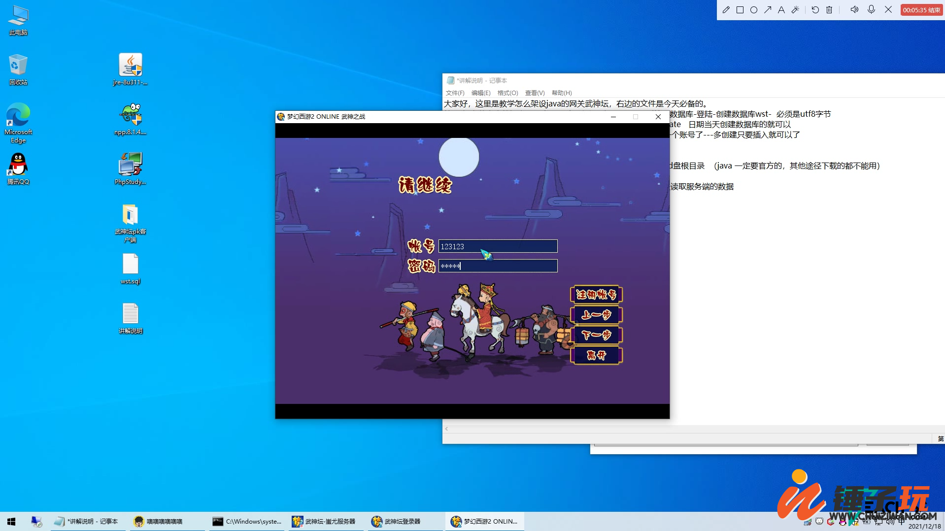
Task: Click the 注册帐号 register button
Action: [596, 295]
